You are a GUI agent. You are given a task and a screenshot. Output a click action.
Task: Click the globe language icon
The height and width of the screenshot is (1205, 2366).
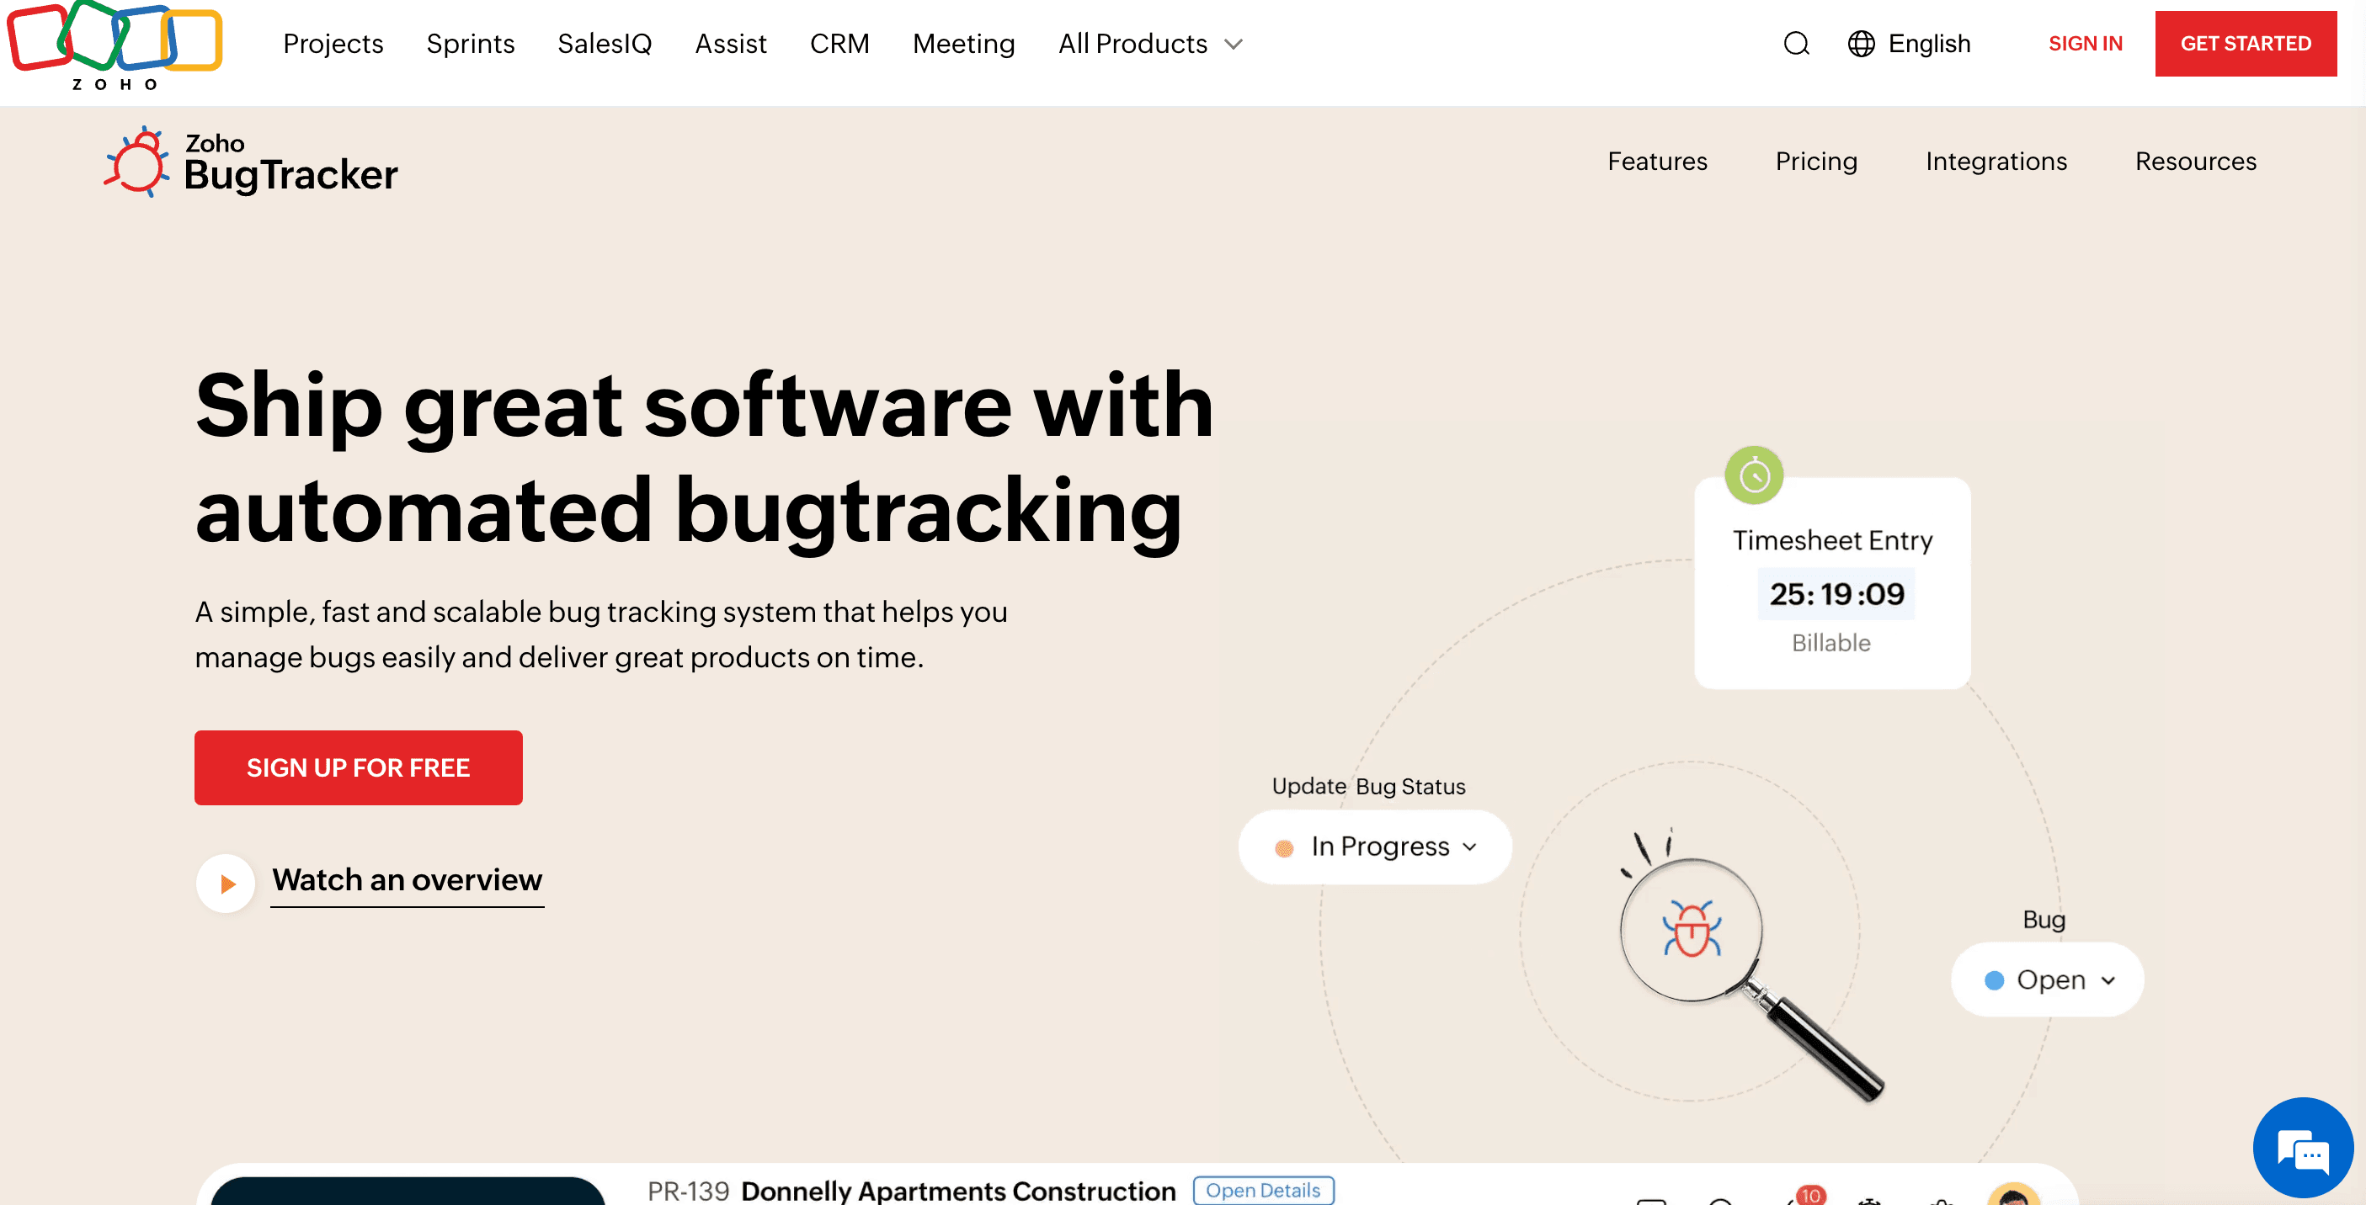(x=1860, y=44)
